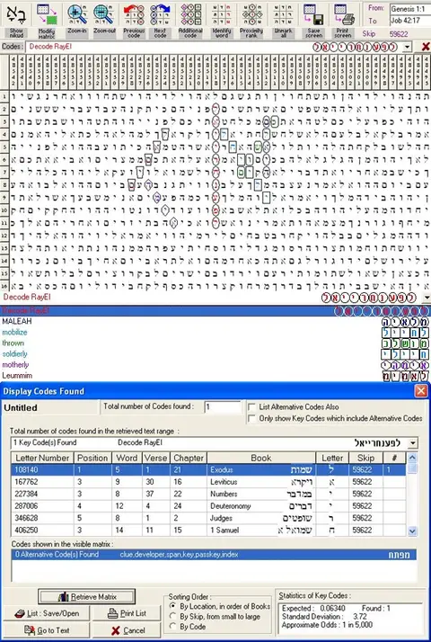This screenshot has width=431, height=642.
Task: Select the Judges row
Action: click(208, 518)
